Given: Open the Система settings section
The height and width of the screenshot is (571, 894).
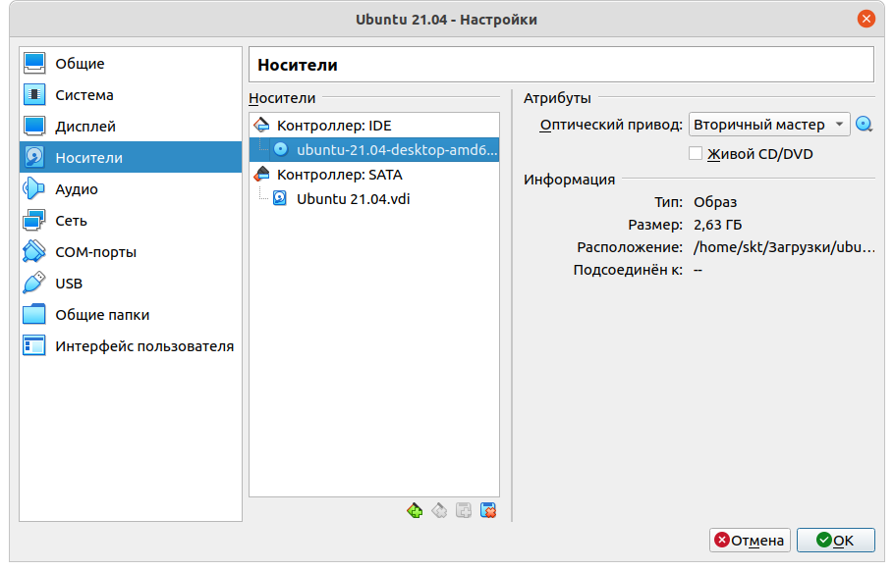Looking at the screenshot, I should tap(130, 94).
